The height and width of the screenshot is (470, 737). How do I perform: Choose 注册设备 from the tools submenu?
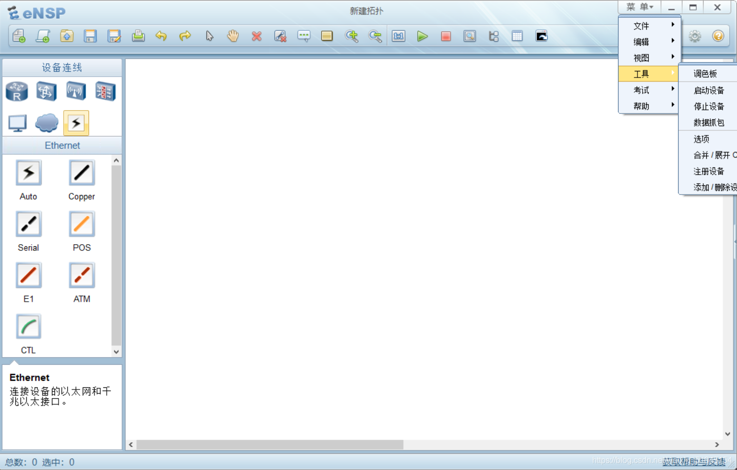(x=708, y=171)
